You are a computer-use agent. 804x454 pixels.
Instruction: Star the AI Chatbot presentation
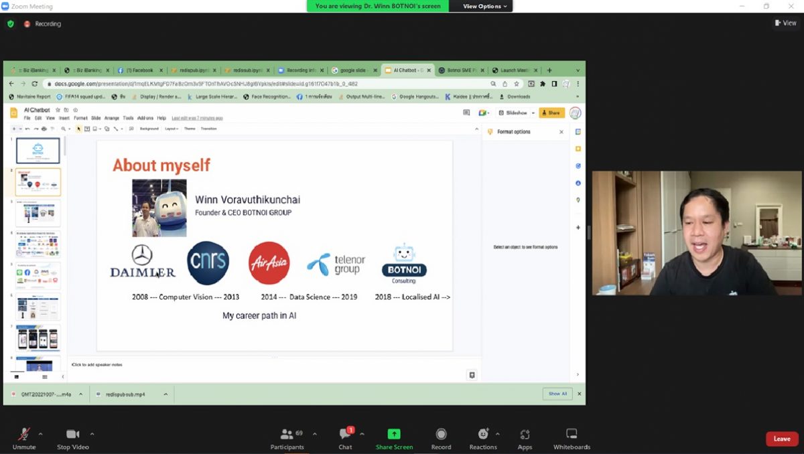(x=58, y=110)
